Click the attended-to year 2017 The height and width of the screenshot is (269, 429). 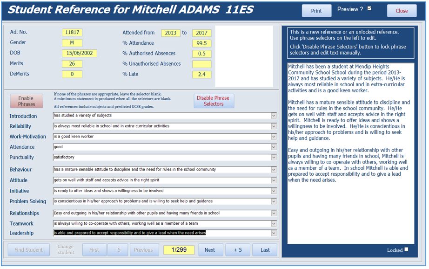point(201,33)
